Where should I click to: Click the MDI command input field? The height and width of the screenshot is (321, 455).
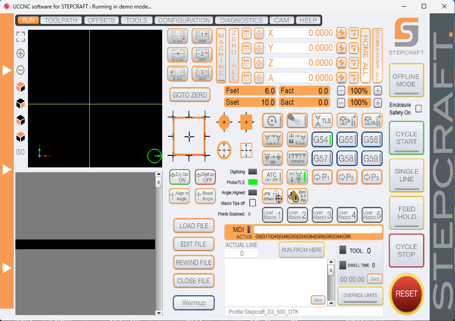318,230
